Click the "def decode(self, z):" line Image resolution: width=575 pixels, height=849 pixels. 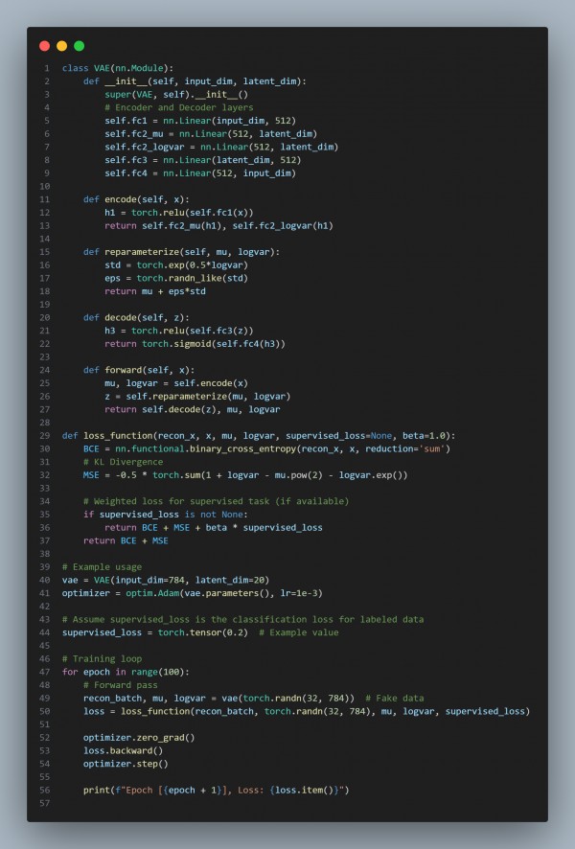coord(136,317)
